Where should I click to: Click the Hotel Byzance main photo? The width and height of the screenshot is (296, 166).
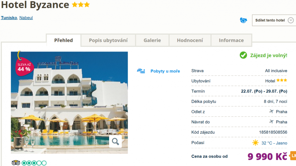(x=69, y=100)
